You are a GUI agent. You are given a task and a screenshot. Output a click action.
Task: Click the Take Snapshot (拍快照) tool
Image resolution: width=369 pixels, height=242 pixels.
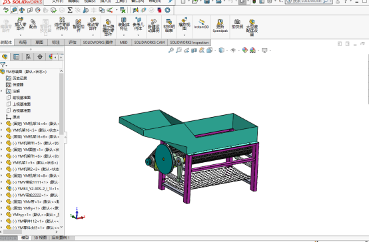pos(237,24)
